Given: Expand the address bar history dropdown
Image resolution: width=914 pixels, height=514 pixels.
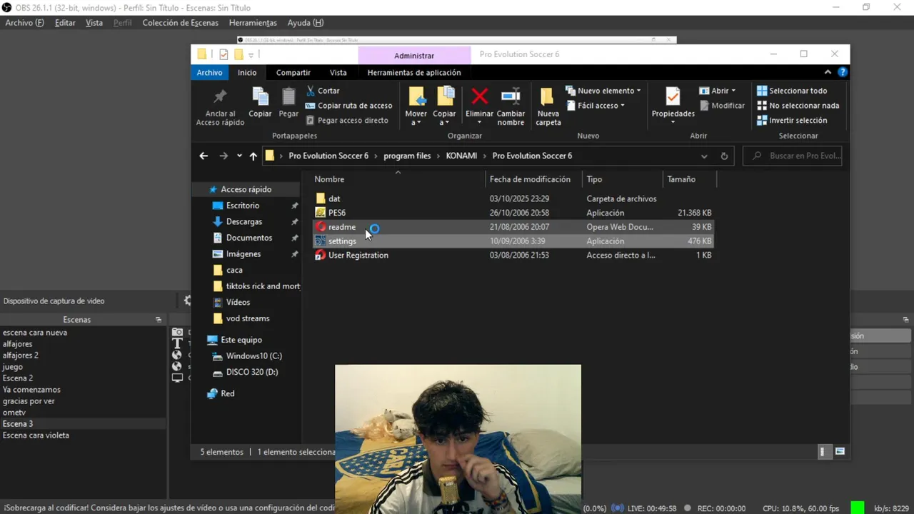Looking at the screenshot, I should (704, 156).
